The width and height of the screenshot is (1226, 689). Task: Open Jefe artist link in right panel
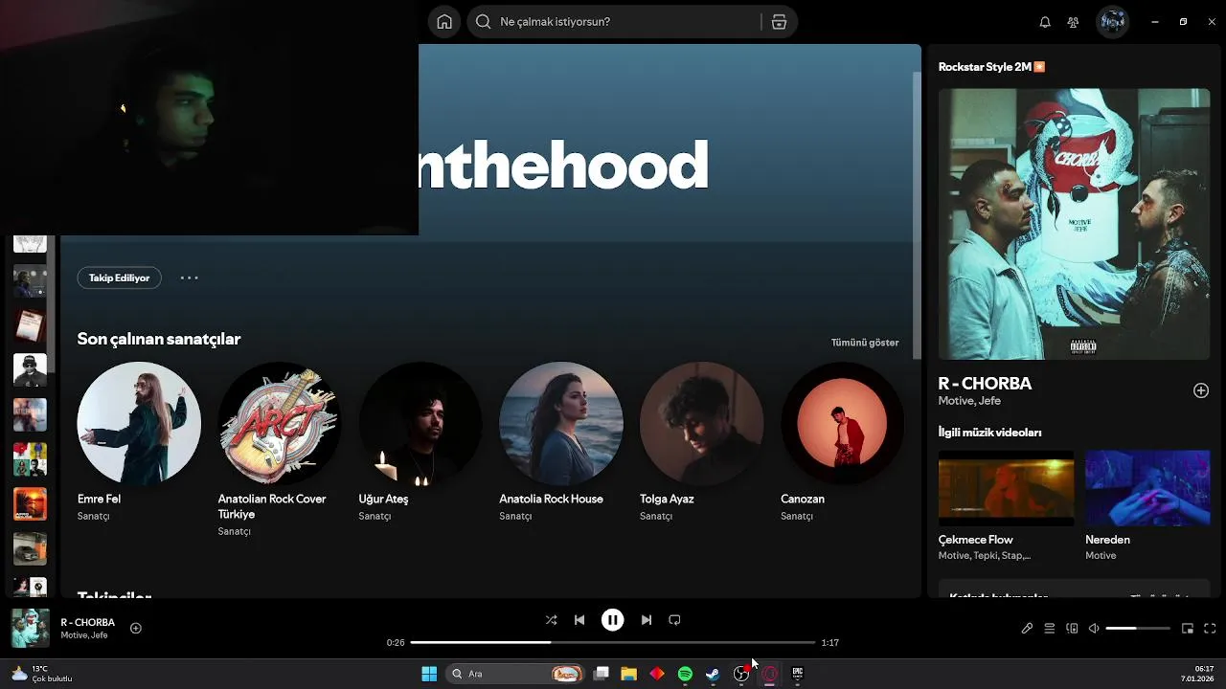click(988, 401)
